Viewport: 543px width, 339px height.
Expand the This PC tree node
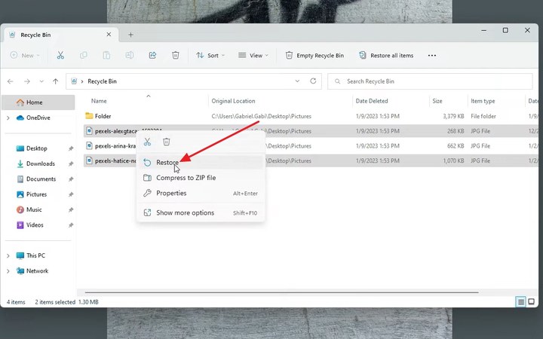coord(8,255)
